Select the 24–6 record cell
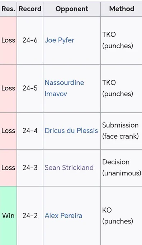The width and height of the screenshot is (142, 245). point(30,40)
